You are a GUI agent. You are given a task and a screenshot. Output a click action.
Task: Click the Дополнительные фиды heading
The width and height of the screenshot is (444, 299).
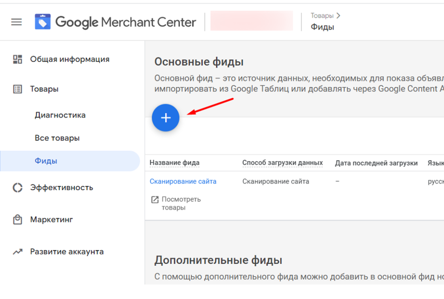[x=218, y=260]
